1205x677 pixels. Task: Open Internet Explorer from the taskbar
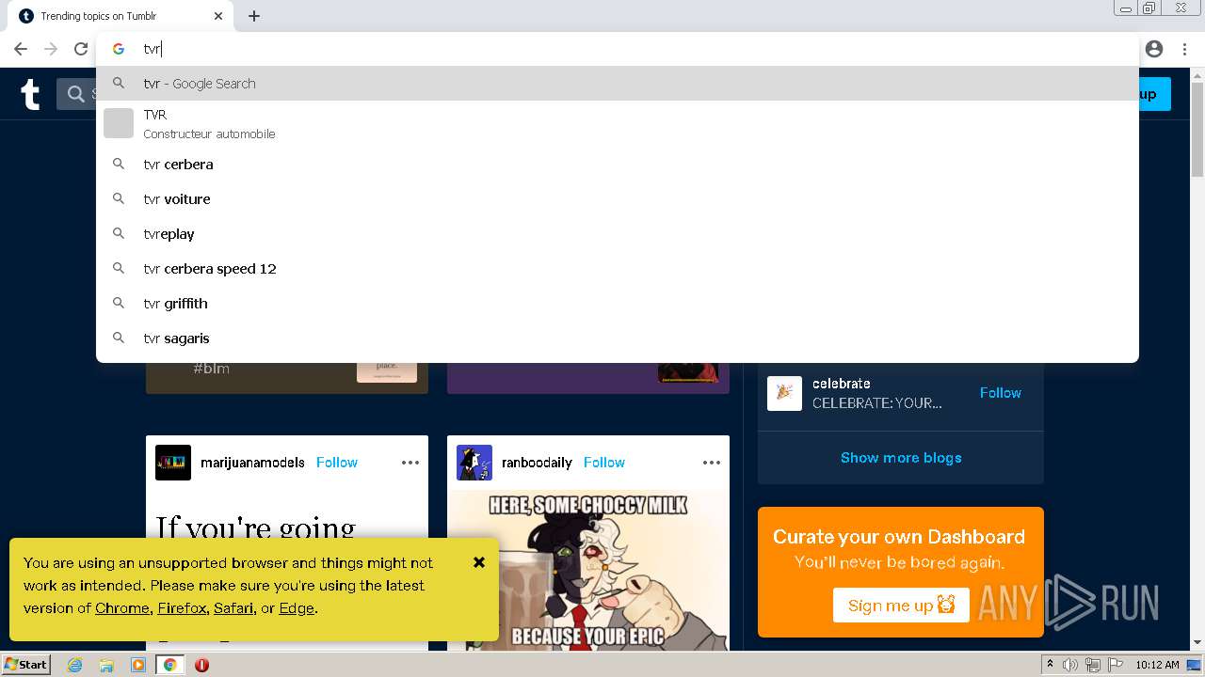[x=75, y=665]
